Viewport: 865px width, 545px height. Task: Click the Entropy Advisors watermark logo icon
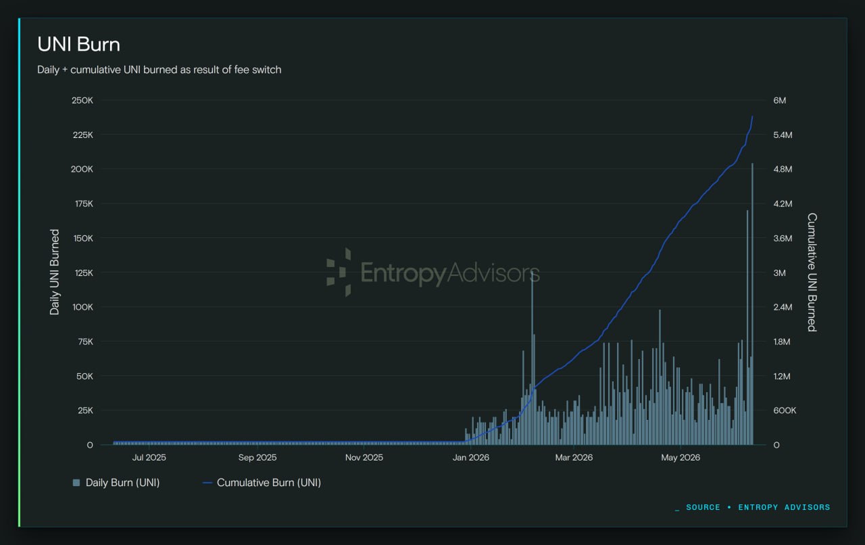[x=339, y=272]
